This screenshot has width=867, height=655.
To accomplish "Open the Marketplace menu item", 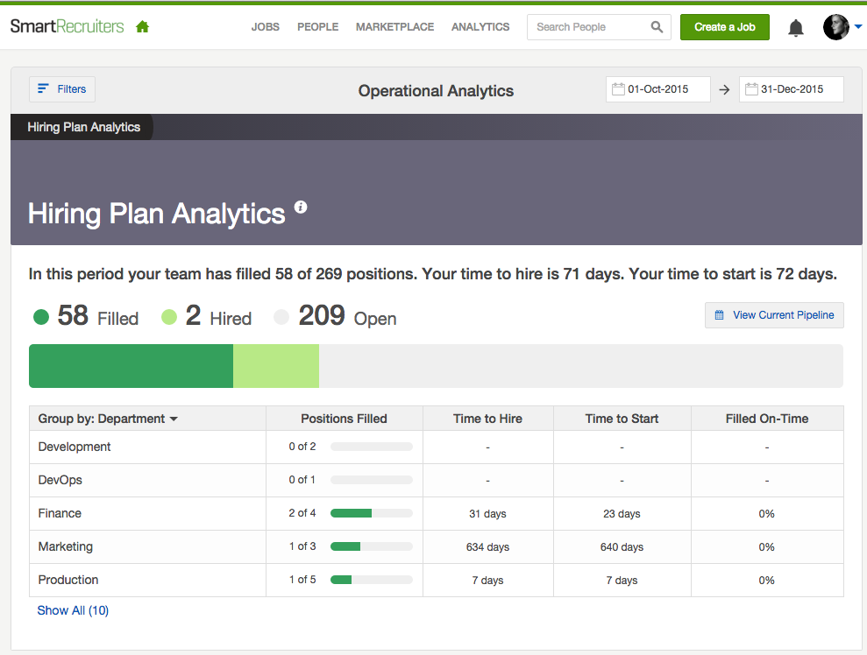I will 394,27.
